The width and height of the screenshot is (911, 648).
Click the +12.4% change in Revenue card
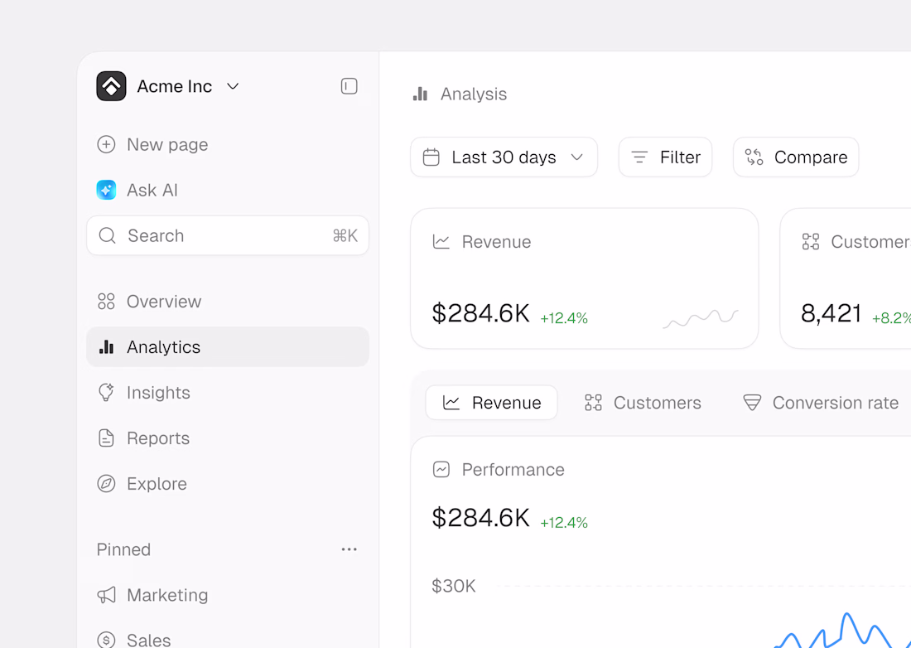click(x=564, y=318)
